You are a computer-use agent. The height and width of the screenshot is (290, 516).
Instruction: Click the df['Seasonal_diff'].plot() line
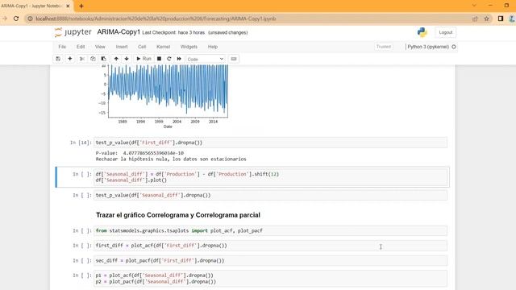pos(131,180)
